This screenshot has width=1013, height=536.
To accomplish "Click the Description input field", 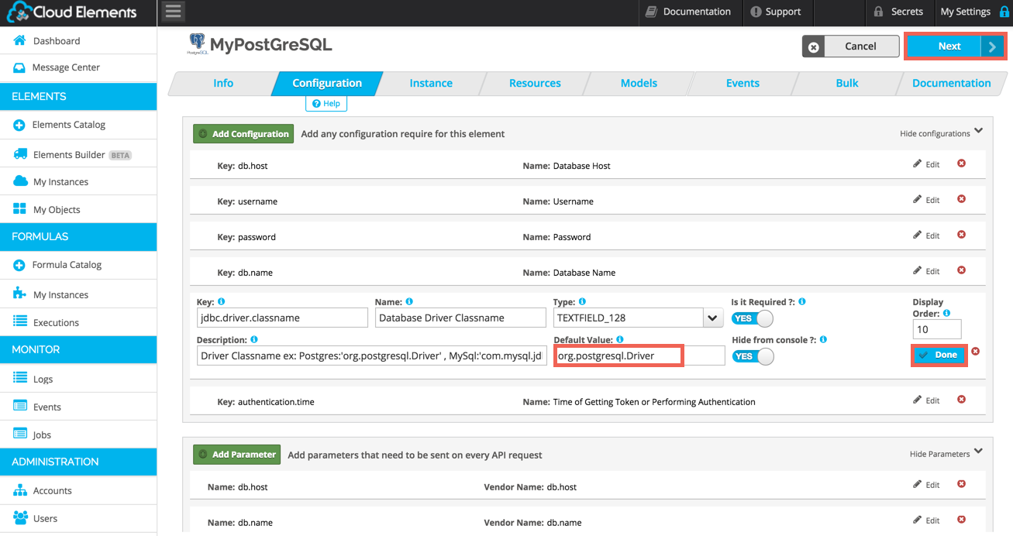I will 371,356.
